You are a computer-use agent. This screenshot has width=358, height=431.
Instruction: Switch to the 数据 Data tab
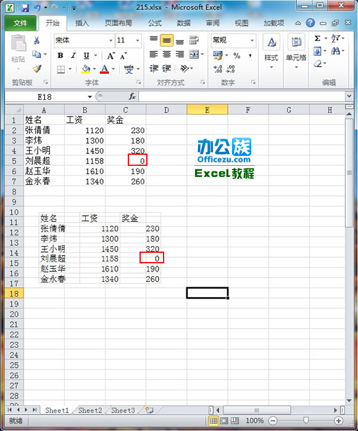183,23
